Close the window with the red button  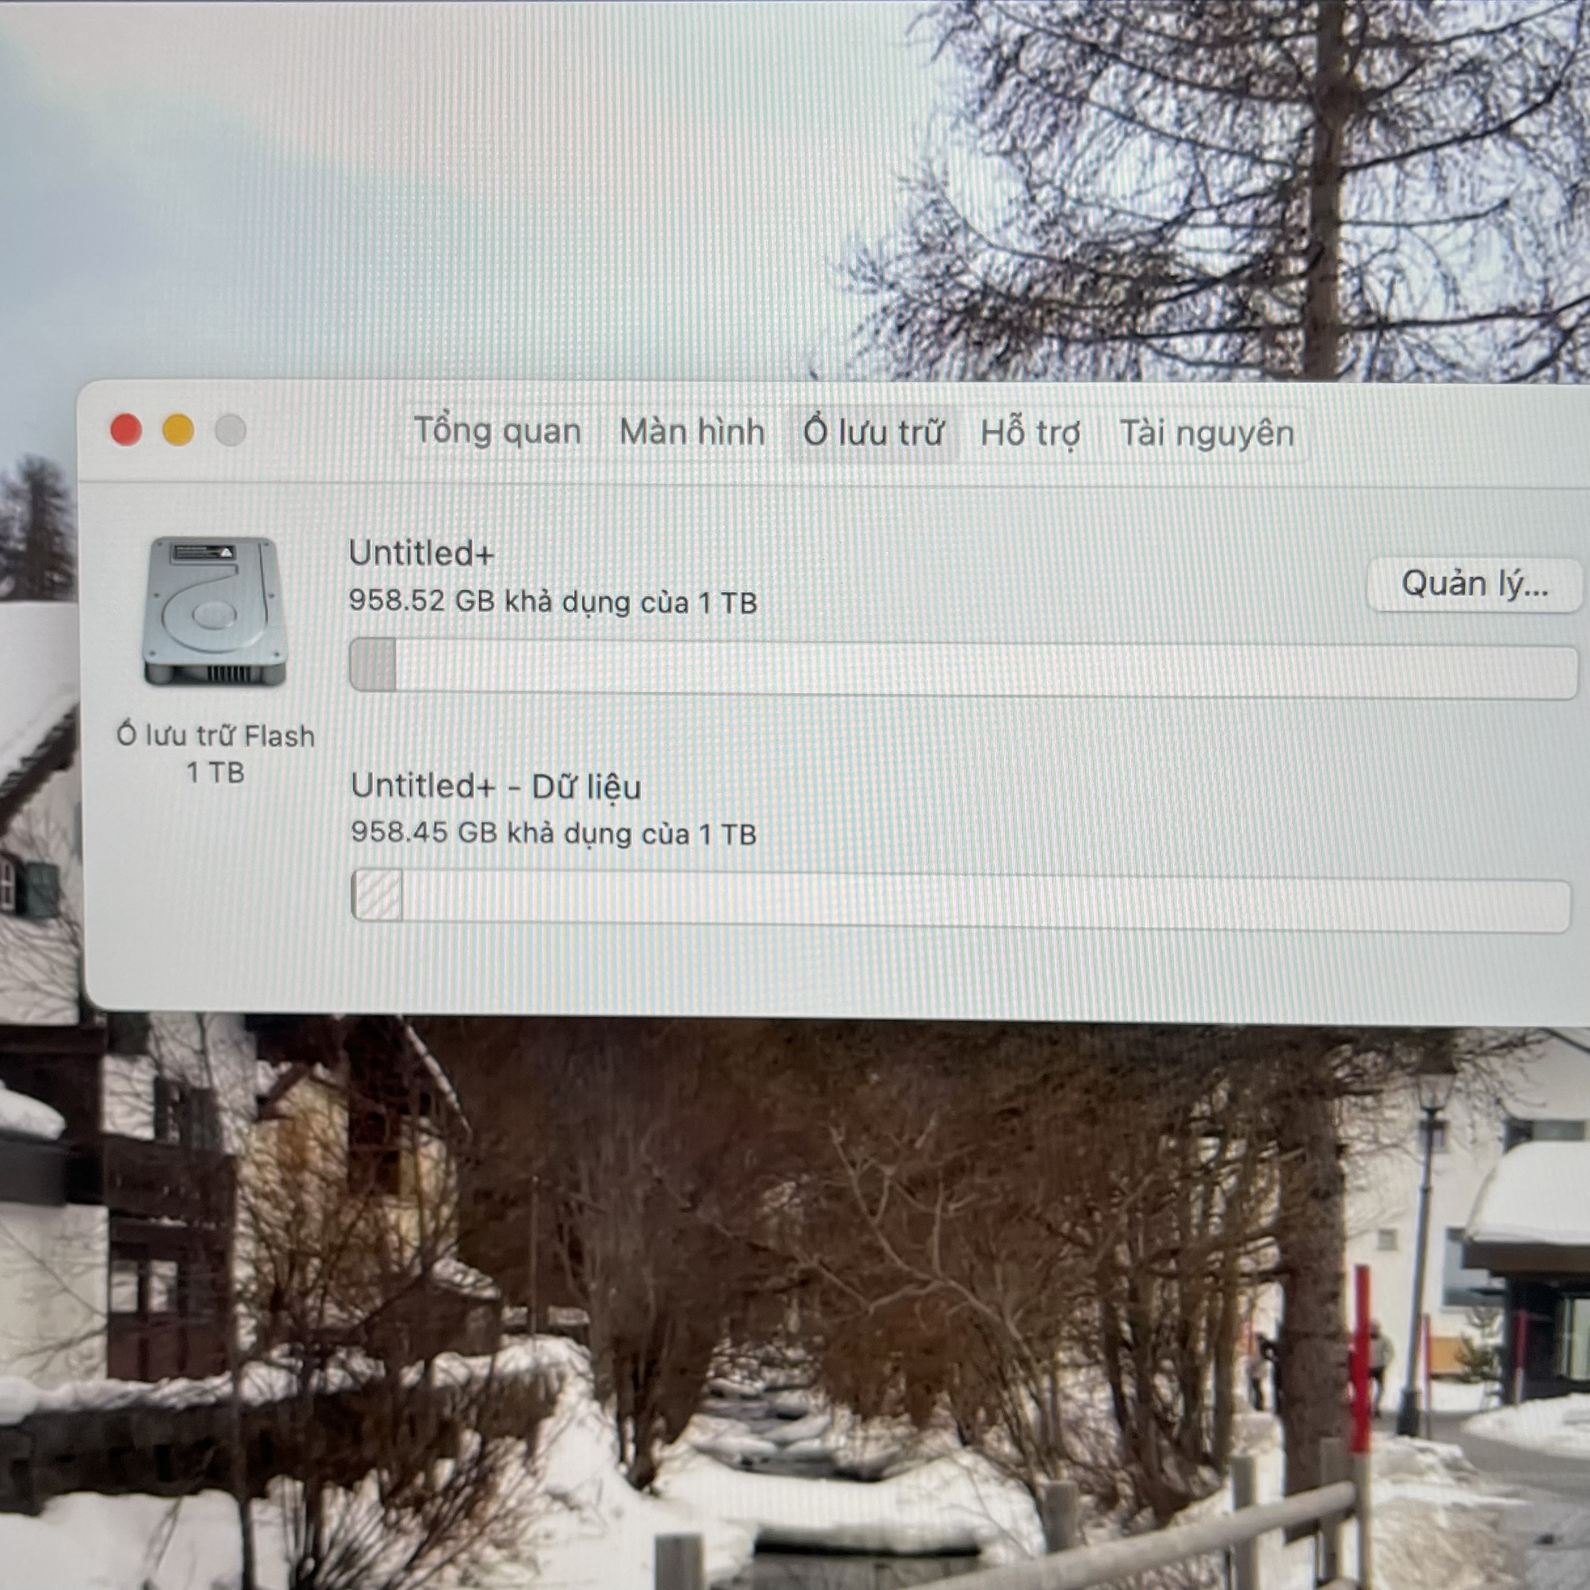(x=126, y=430)
